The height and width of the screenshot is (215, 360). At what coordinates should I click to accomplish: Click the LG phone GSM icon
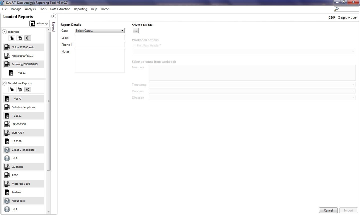[x=7, y=167]
